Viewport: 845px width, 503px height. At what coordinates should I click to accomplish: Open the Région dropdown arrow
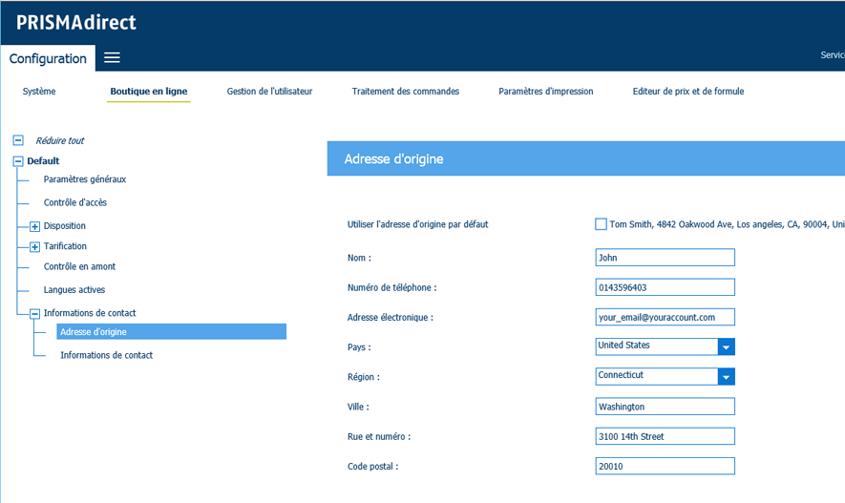coord(727,376)
